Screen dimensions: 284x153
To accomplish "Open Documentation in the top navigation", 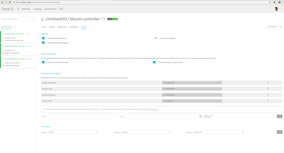I will (50, 9).
